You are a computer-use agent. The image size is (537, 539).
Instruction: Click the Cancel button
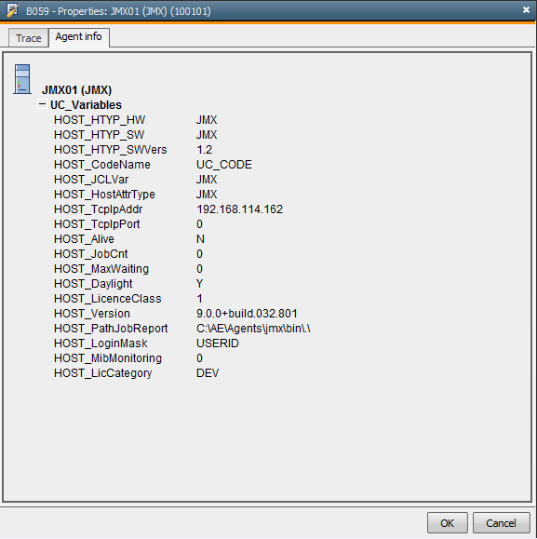[x=501, y=523]
